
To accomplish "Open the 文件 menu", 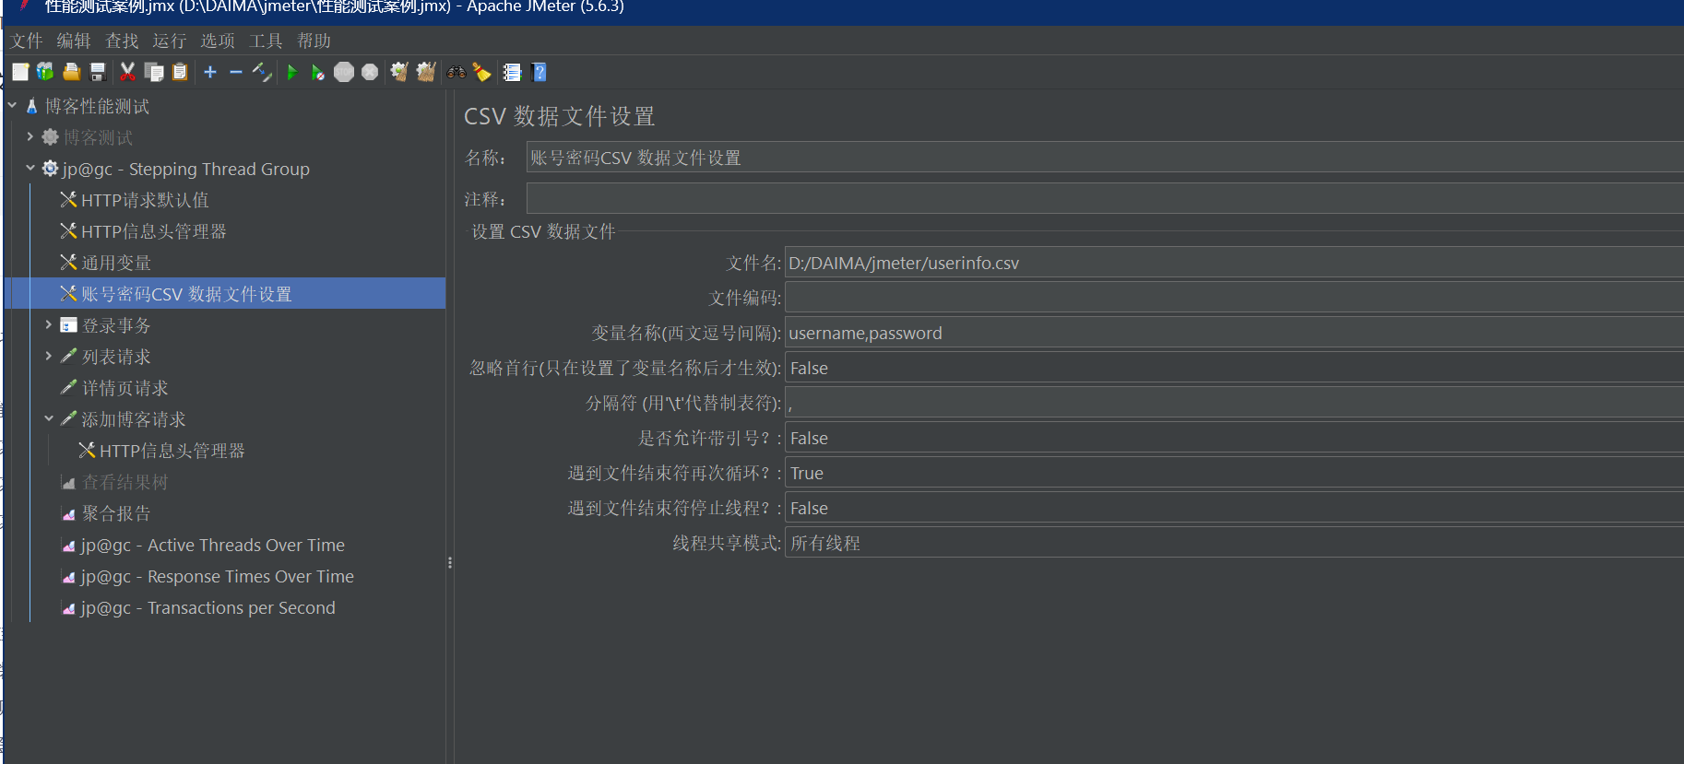I will (27, 41).
